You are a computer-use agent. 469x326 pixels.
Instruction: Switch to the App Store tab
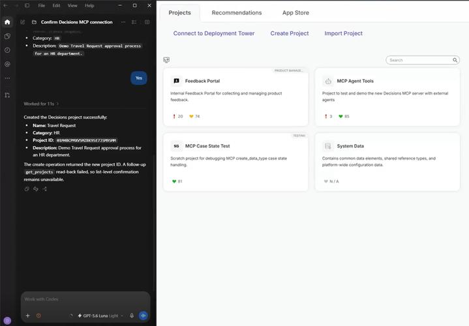pos(295,13)
